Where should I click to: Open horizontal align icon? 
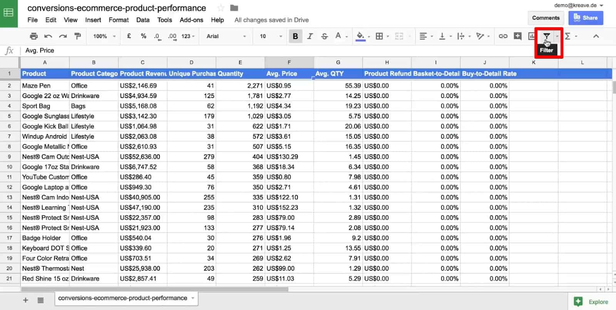pos(423,36)
